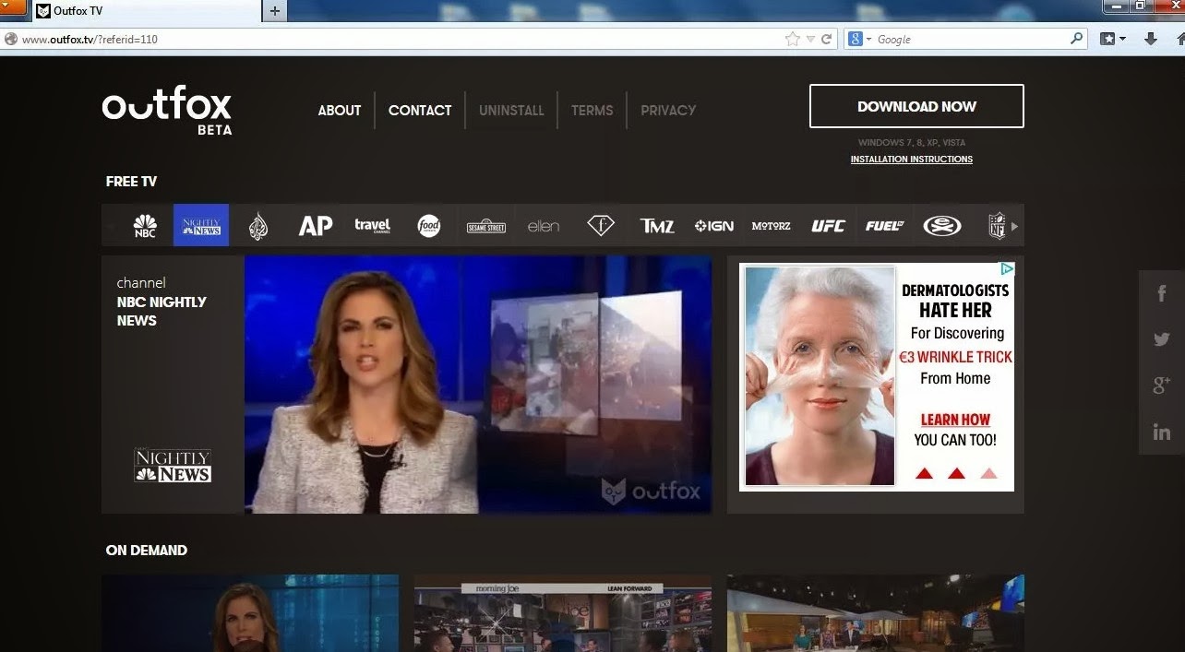Click the AdChoices icon on the ad
Screen dimensions: 1185x652
pos(1007,269)
